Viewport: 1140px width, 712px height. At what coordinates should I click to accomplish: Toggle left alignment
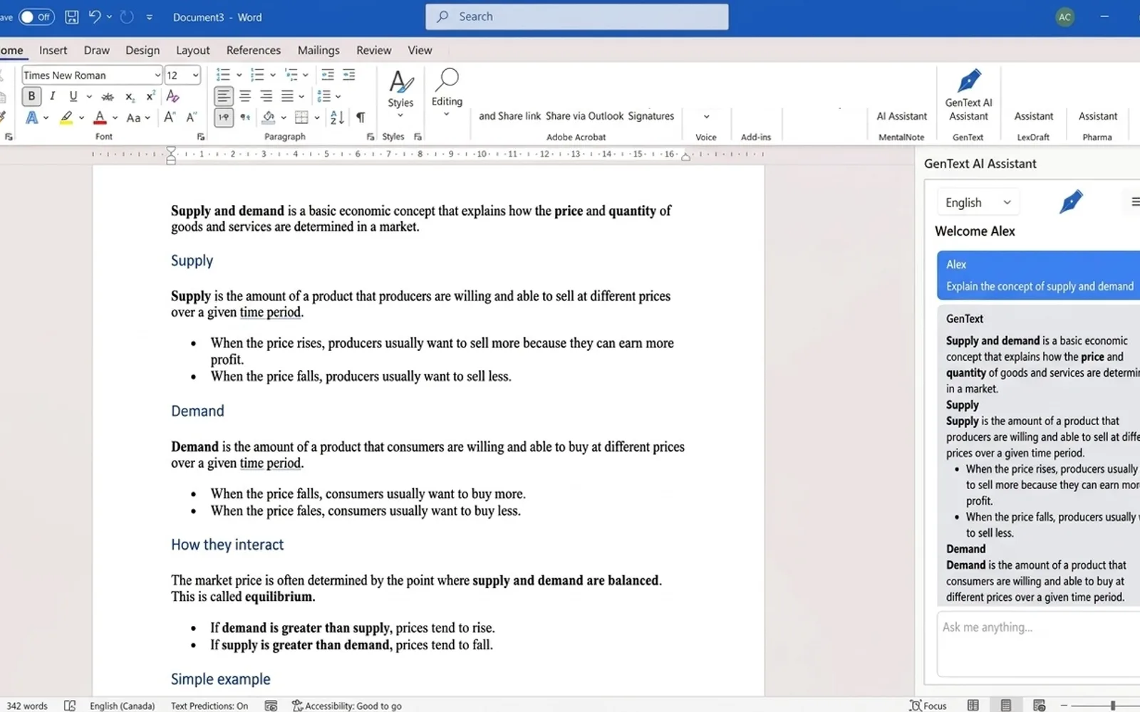point(224,96)
